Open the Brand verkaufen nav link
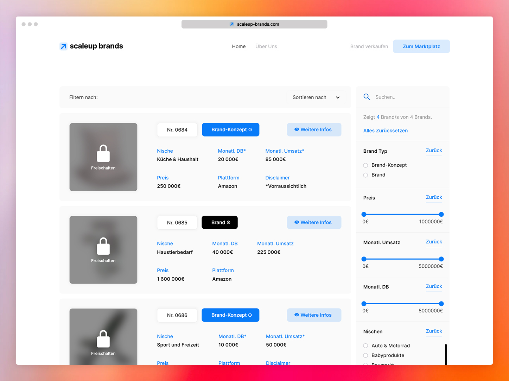Viewport: 509px width, 381px height. (x=369, y=46)
